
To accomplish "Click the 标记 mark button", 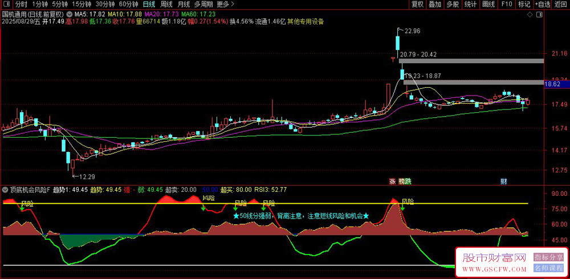I will pos(524,5).
